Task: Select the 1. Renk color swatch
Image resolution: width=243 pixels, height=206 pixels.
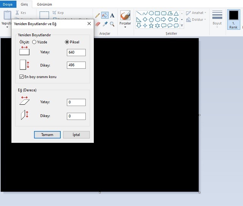Action: click(234, 19)
